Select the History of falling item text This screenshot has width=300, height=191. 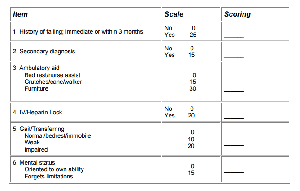78,31
